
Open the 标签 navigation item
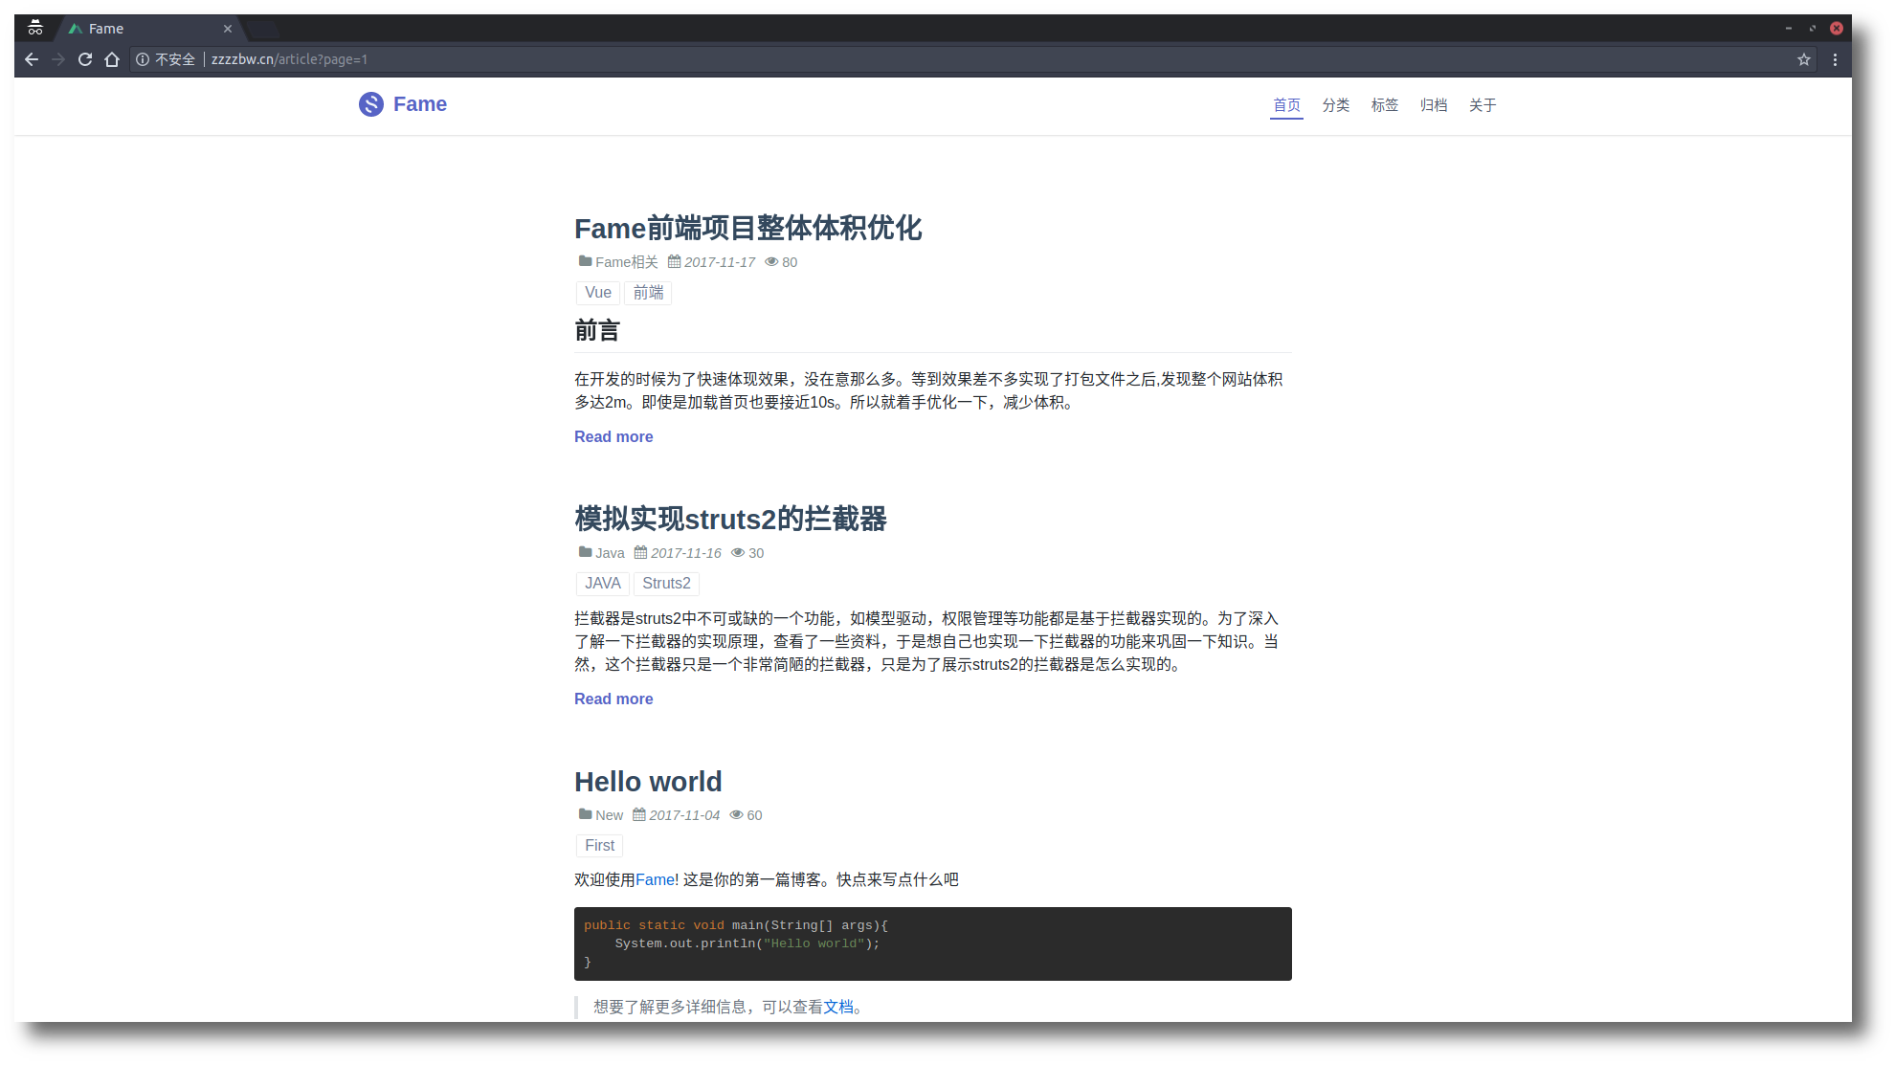click(1384, 105)
